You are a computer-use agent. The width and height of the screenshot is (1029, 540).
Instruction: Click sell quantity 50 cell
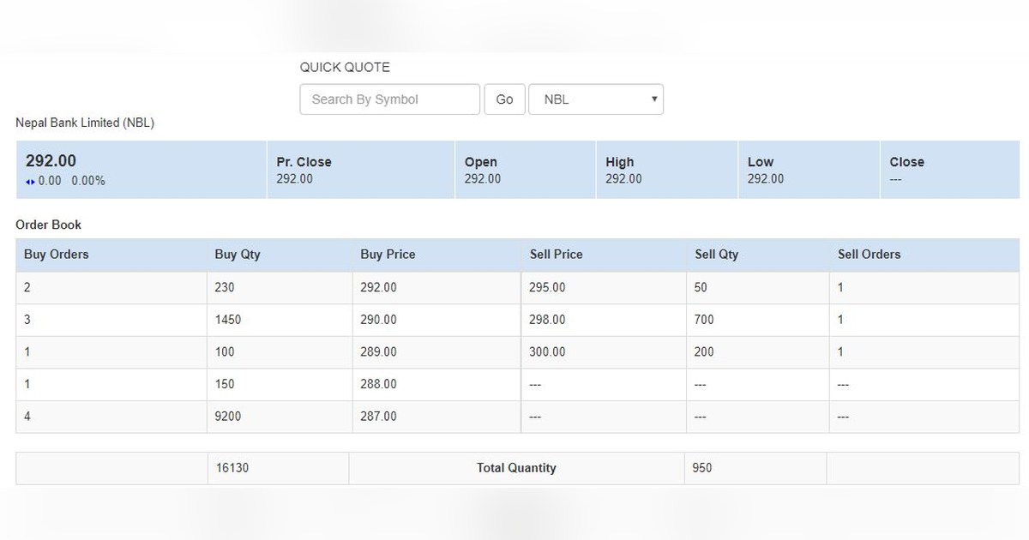tap(758, 288)
